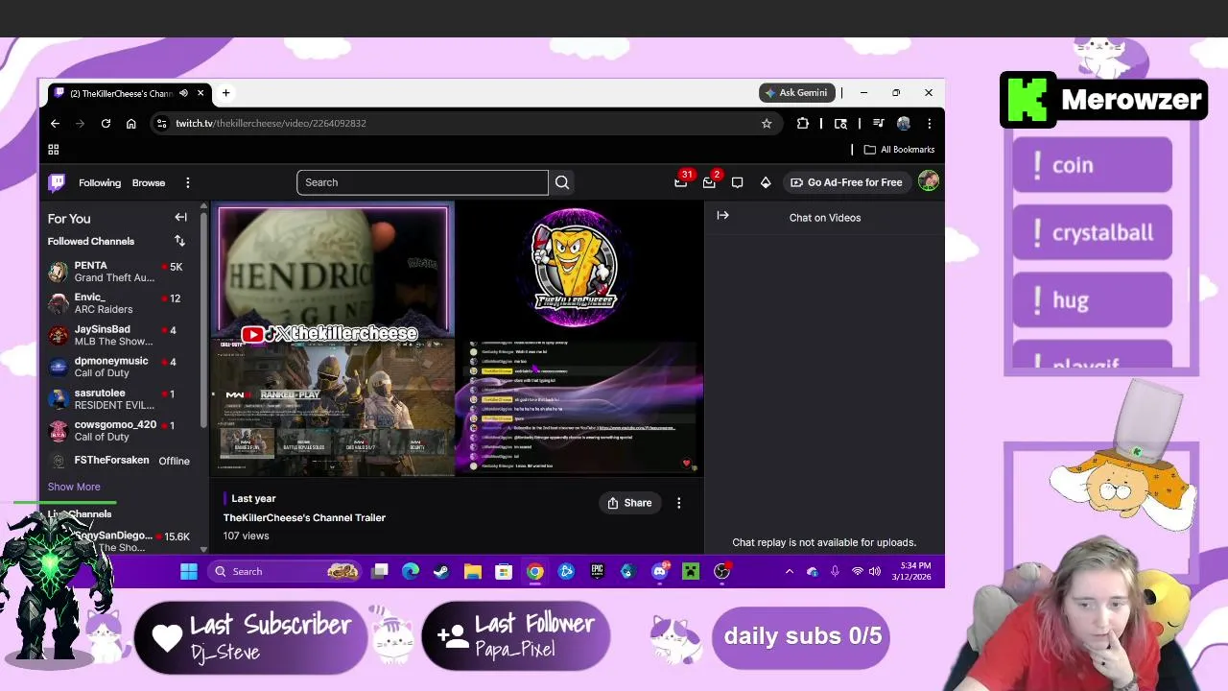Click the Share button under the video
The image size is (1228, 691).
click(x=629, y=503)
